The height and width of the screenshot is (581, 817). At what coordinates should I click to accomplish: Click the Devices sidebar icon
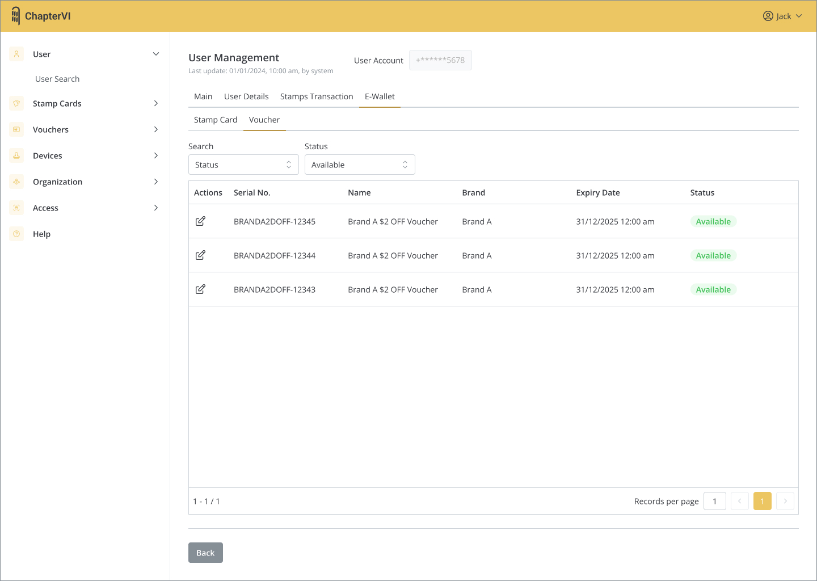click(16, 155)
